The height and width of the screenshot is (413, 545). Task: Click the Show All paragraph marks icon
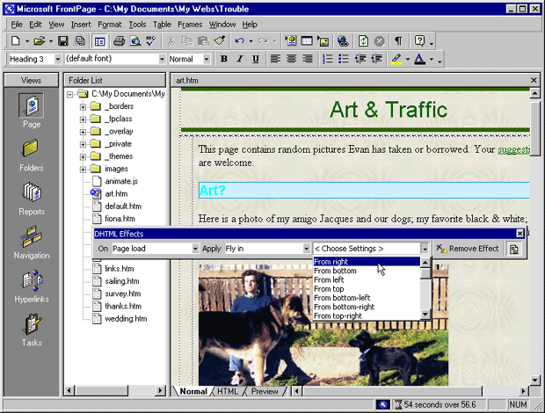(x=398, y=41)
